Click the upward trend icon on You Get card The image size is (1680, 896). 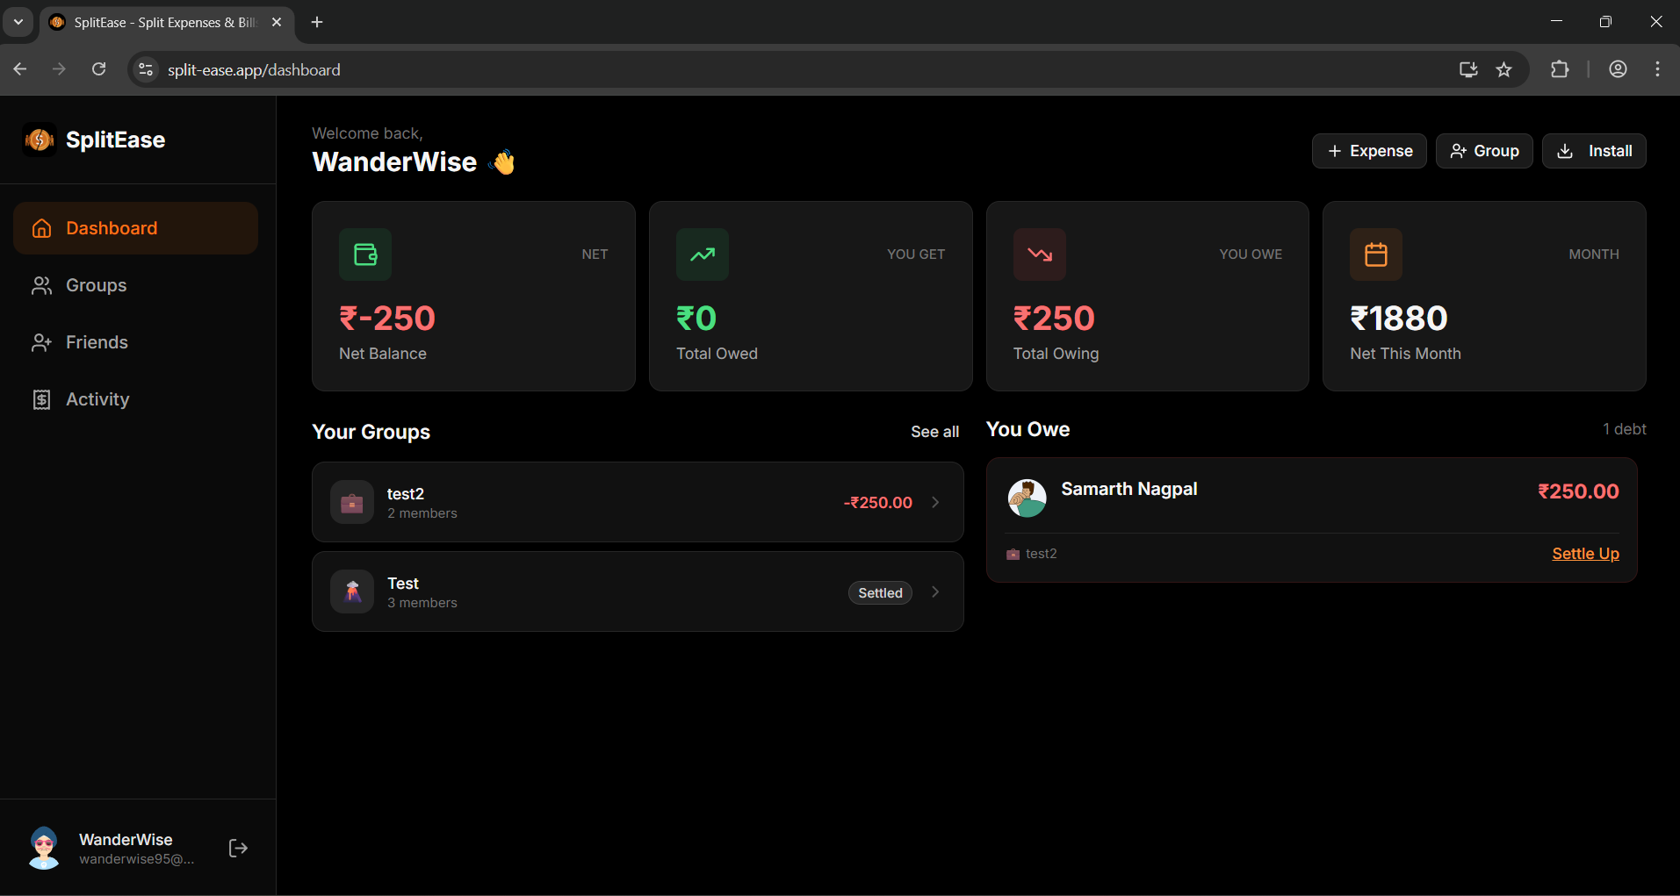point(703,254)
